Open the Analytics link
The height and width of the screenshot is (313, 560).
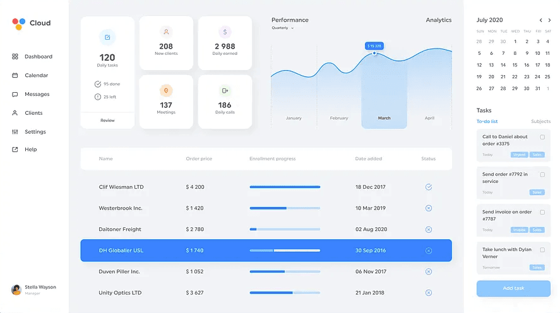tap(439, 20)
